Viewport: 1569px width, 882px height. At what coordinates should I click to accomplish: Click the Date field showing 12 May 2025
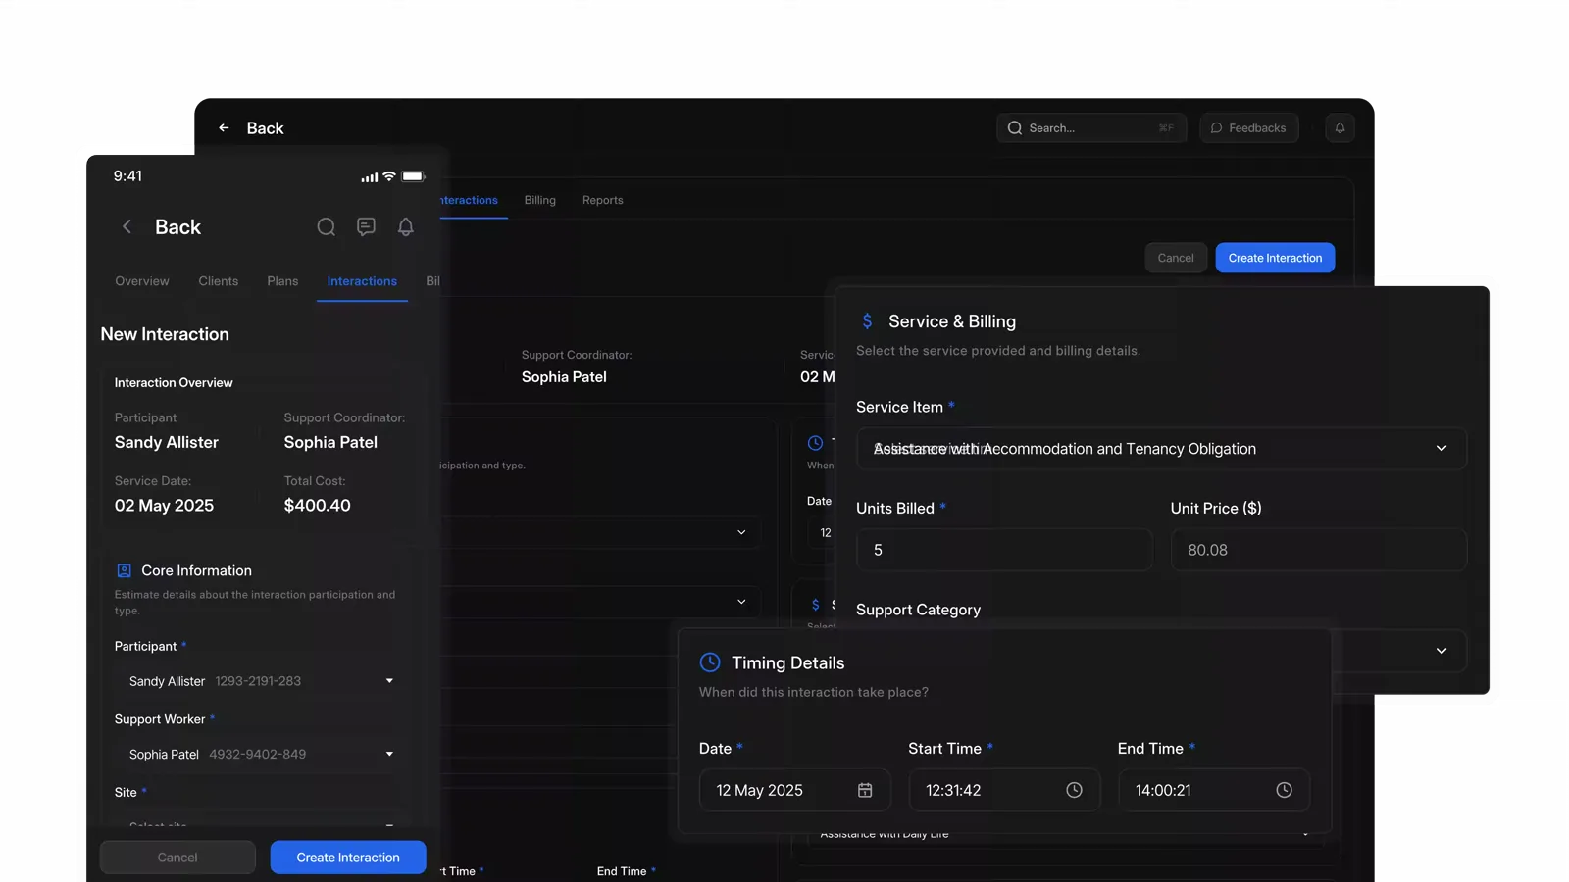pyautogui.click(x=795, y=790)
